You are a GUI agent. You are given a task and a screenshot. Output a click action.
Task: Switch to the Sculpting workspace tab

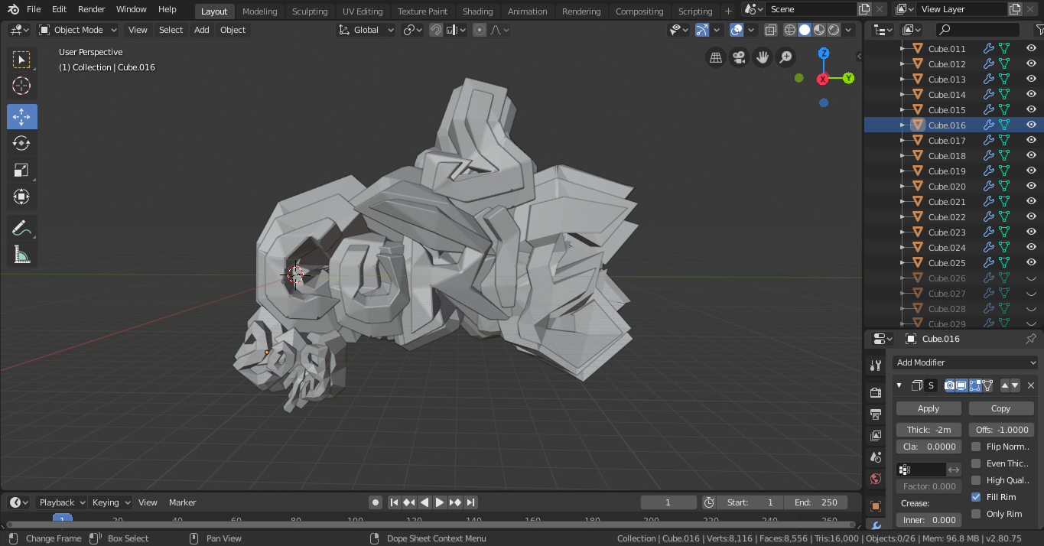pos(309,11)
